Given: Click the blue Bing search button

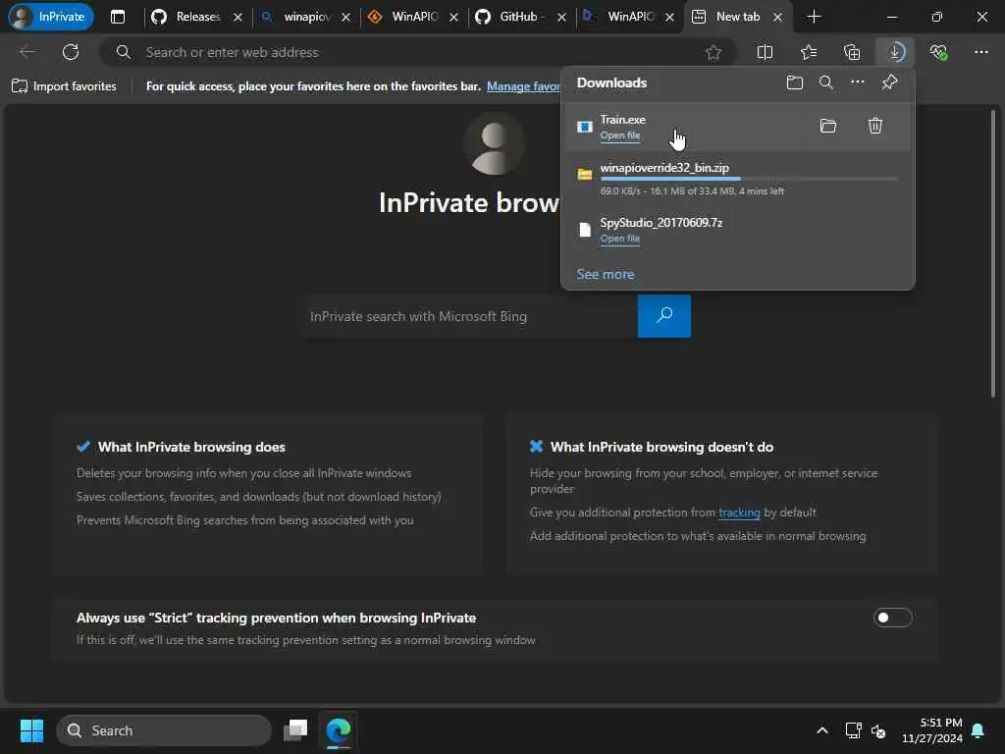Looking at the screenshot, I should tap(664, 316).
